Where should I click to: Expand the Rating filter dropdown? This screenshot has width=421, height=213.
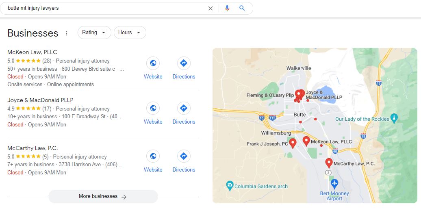94,33
